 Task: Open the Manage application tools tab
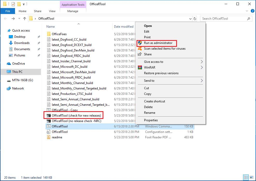click(73, 11)
